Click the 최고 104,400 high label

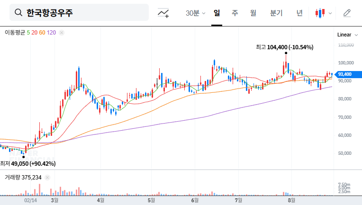pyautogui.click(x=284, y=47)
